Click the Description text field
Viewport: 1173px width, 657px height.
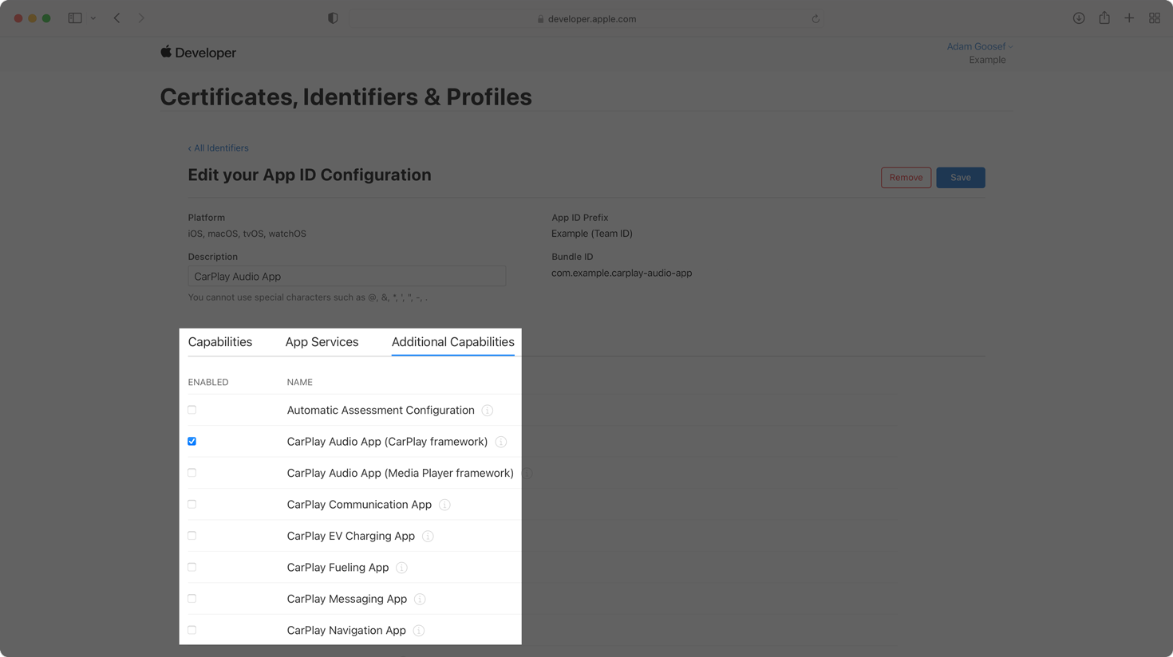[346, 276]
